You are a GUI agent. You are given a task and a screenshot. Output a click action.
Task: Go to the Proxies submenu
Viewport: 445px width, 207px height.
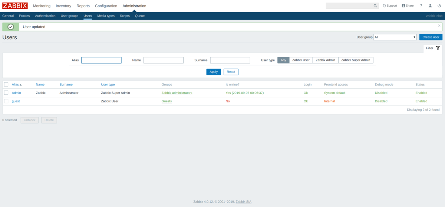(x=24, y=16)
